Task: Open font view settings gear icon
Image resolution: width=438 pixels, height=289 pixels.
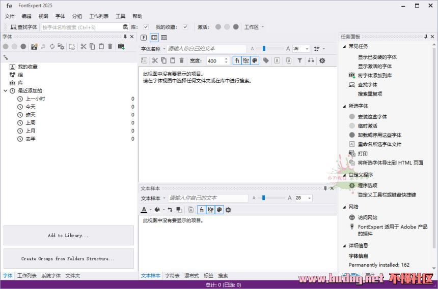Action: (322, 60)
